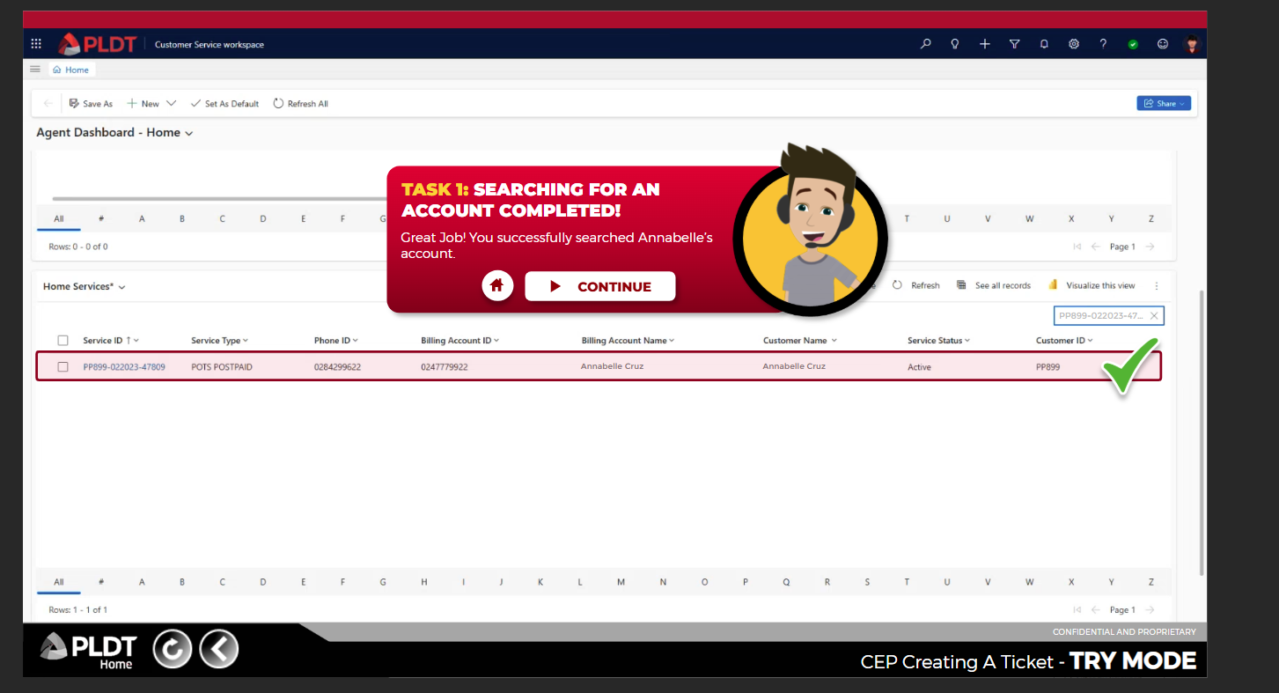Filter Home Services rows by letter M
The height and width of the screenshot is (693, 1279).
click(621, 582)
